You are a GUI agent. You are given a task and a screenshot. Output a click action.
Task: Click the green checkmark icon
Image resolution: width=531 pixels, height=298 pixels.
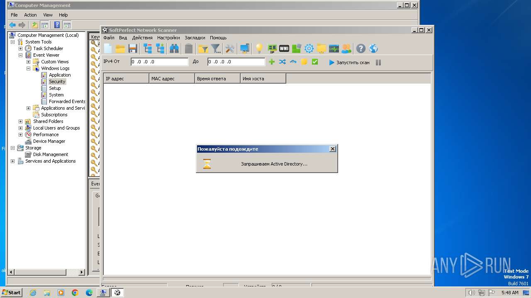tap(315, 62)
